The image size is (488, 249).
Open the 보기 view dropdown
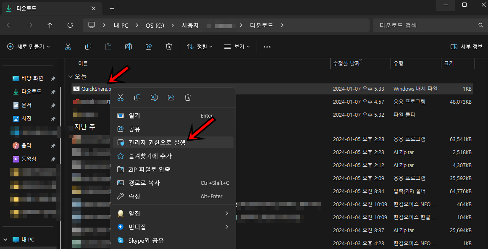237,47
